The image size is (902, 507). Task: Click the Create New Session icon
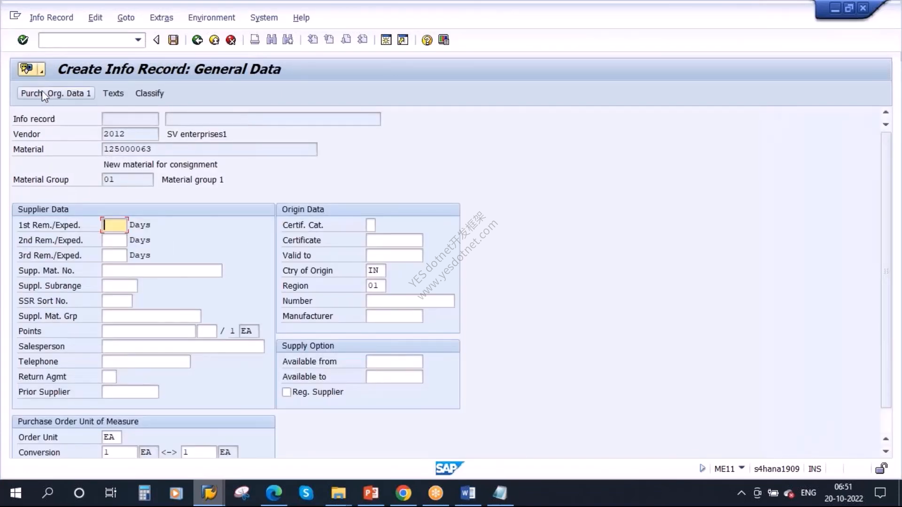[x=386, y=40]
